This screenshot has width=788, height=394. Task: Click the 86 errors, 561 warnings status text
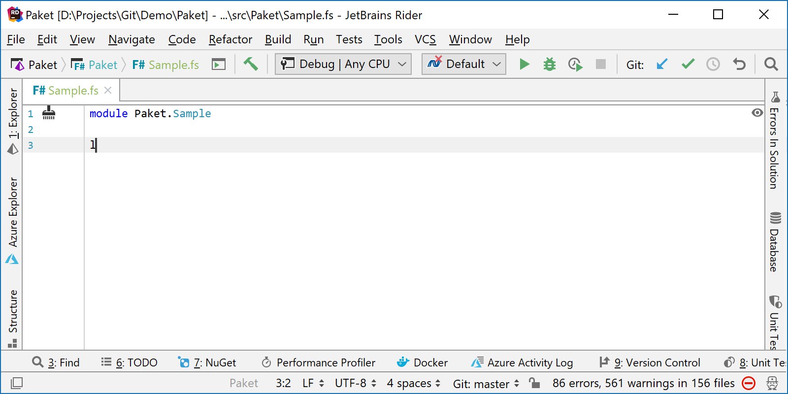point(643,383)
